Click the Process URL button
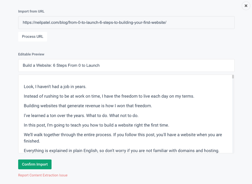The height and width of the screenshot is (184, 252). pyautogui.click(x=33, y=36)
